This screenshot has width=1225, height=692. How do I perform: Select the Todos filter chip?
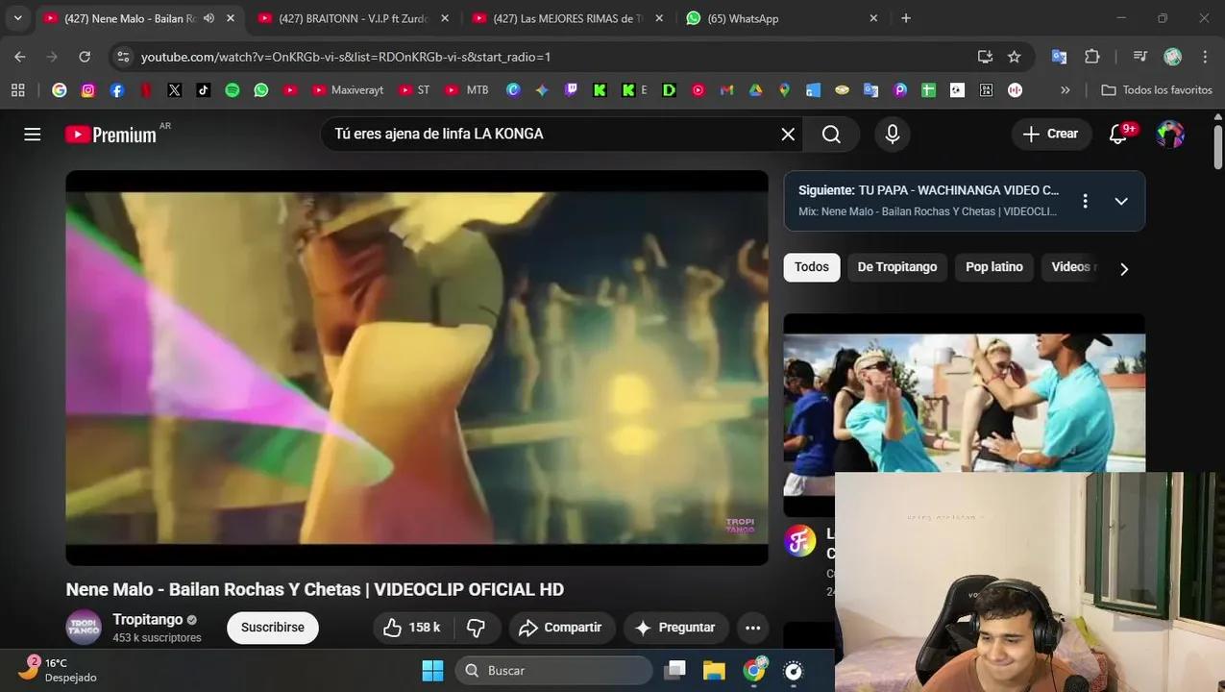[812, 267]
